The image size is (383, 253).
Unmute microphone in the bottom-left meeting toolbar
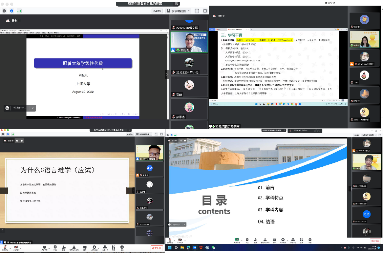[5, 247]
